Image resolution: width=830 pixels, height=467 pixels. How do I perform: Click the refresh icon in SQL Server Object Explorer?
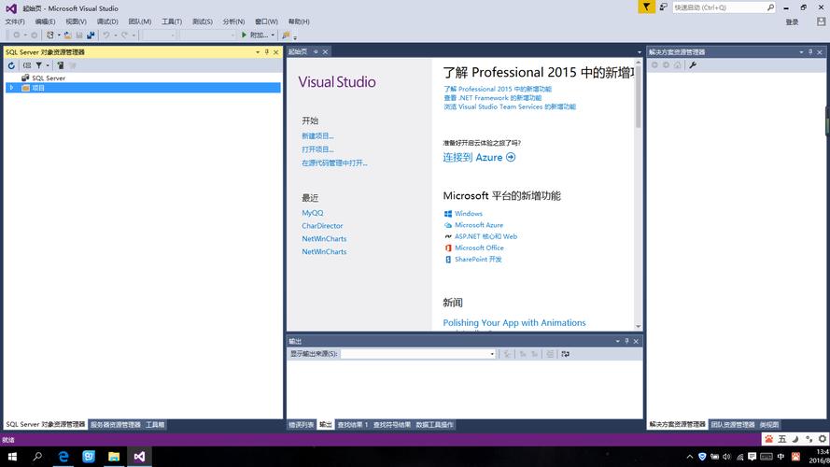click(11, 65)
